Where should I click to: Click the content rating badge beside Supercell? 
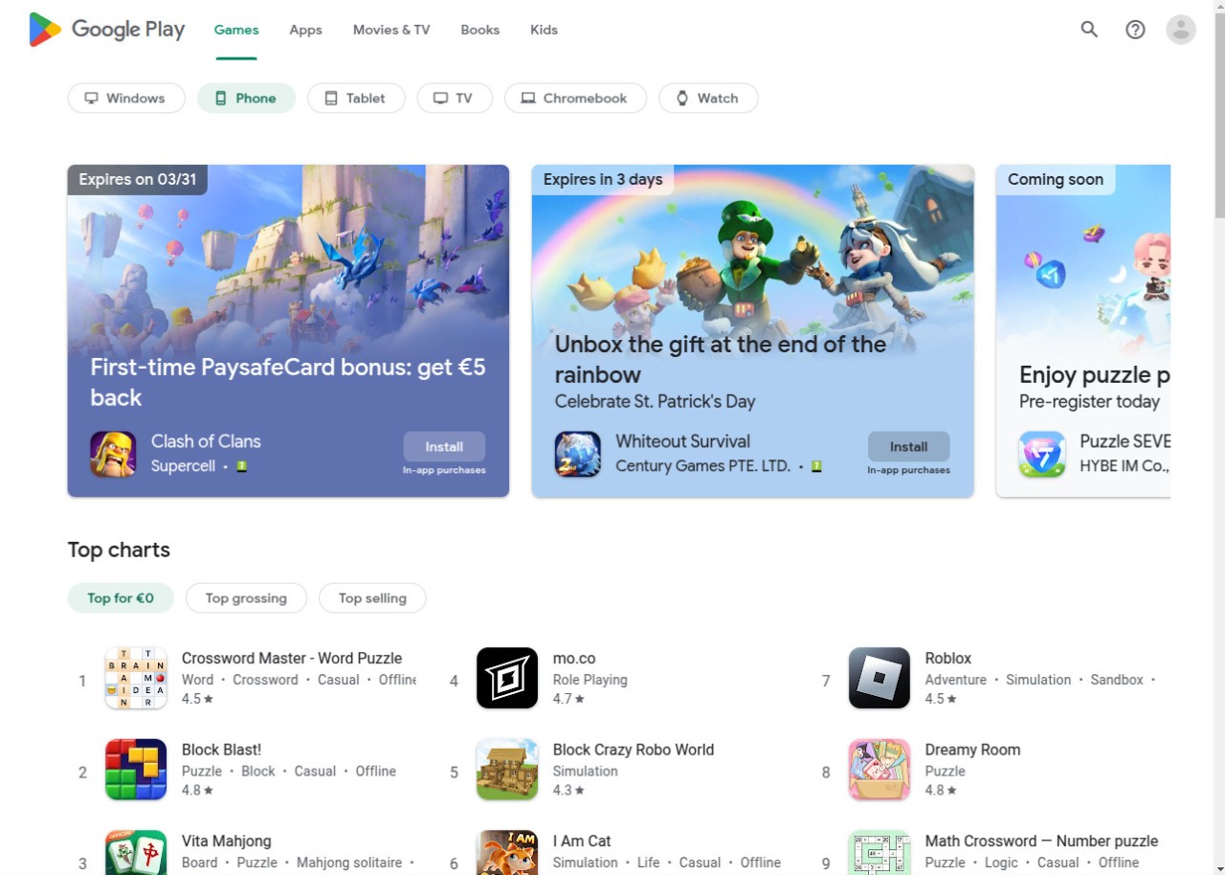242,466
